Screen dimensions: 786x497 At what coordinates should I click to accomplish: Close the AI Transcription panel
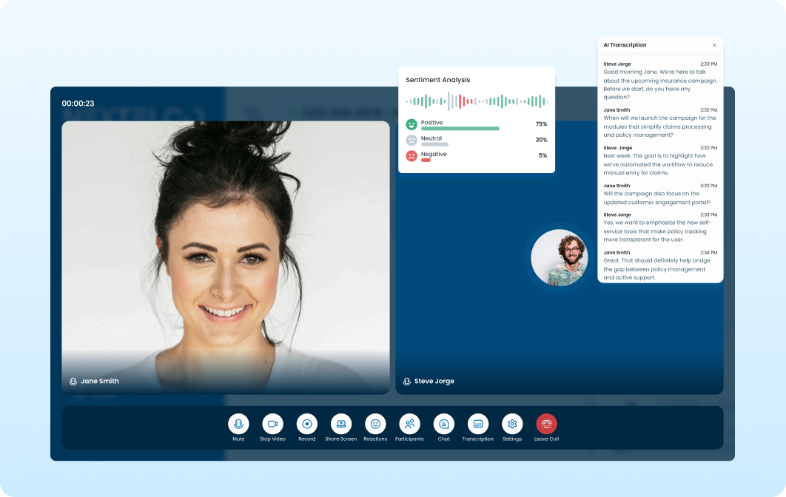(x=714, y=45)
